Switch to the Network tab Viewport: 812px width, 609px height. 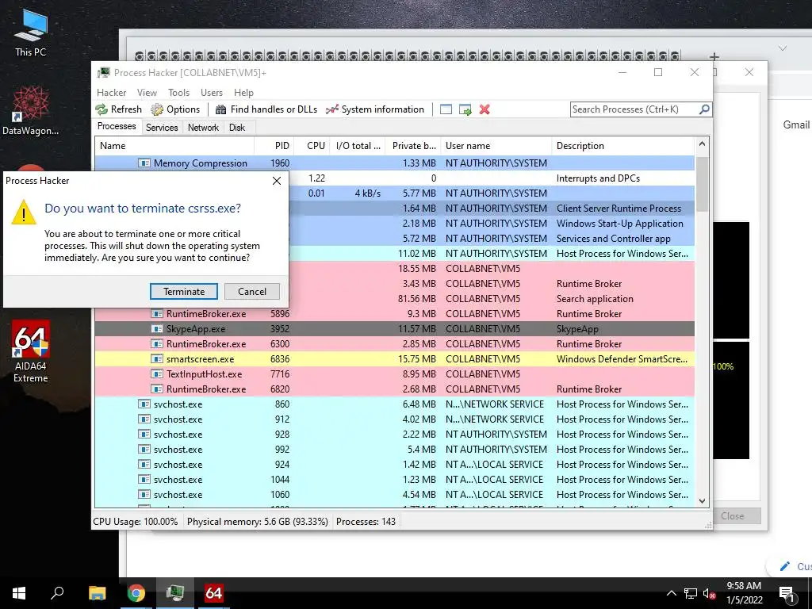coord(203,128)
